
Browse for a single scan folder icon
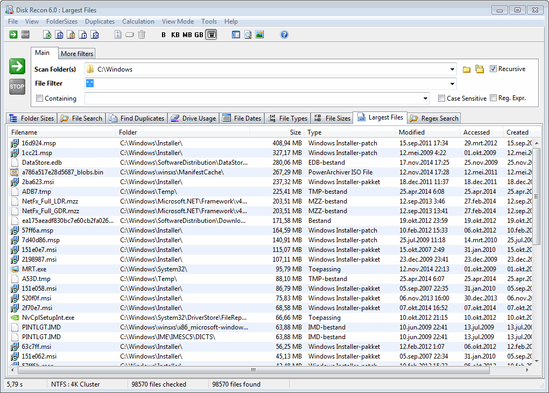point(466,69)
